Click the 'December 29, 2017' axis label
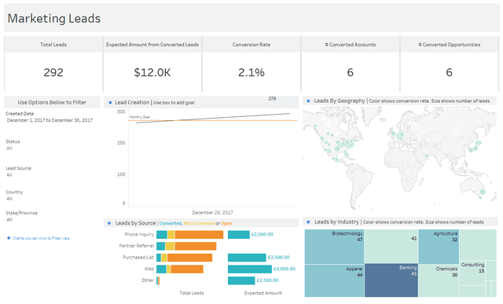The image size is (503, 304). click(x=212, y=213)
